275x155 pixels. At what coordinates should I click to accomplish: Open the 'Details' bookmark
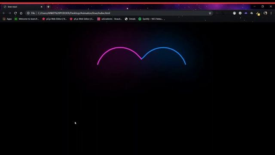click(130, 19)
